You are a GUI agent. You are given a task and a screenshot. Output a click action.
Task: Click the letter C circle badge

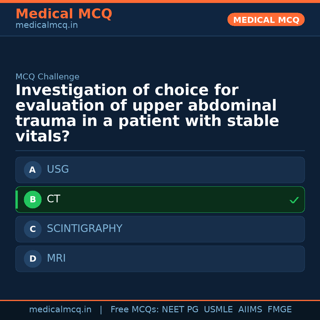pos(33,229)
